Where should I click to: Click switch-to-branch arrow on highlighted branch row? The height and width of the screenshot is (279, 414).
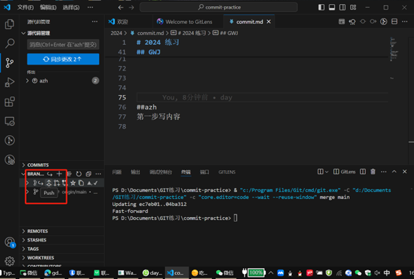pyautogui.click(x=41, y=183)
